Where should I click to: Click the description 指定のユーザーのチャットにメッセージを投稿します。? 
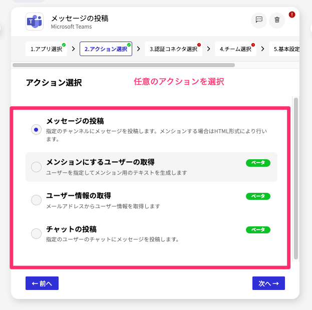[x=112, y=239]
